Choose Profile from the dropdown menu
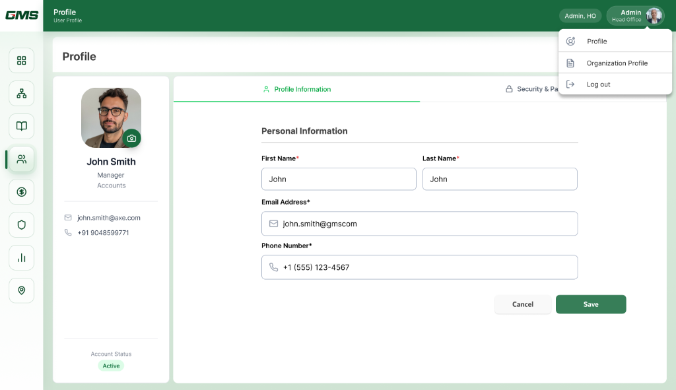Screen dimensions: 676x390 (x=615, y=41)
